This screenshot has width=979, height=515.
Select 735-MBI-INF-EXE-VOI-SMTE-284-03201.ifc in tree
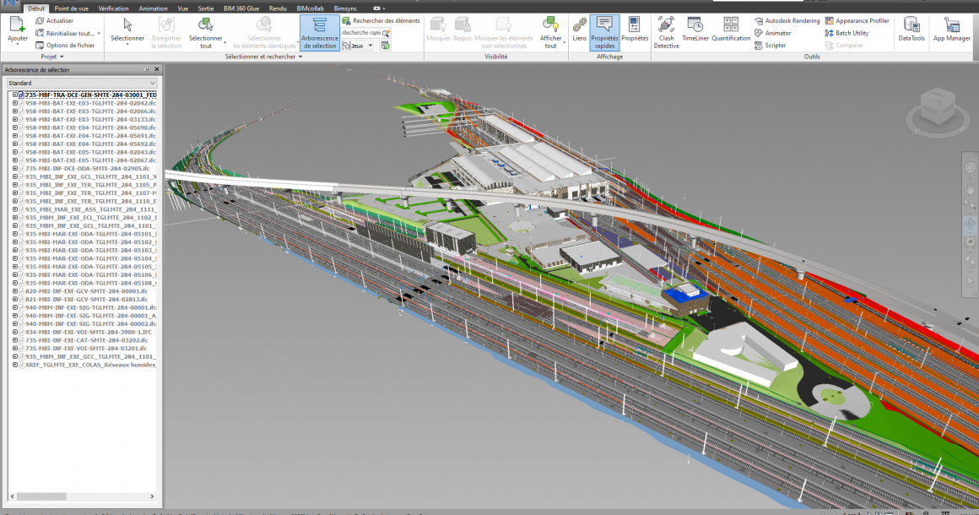pos(85,349)
